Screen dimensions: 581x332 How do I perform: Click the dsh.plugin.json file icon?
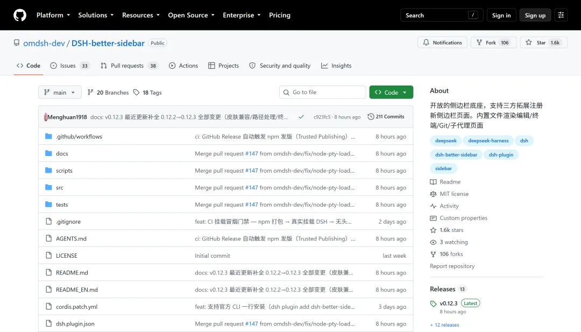[48, 324]
